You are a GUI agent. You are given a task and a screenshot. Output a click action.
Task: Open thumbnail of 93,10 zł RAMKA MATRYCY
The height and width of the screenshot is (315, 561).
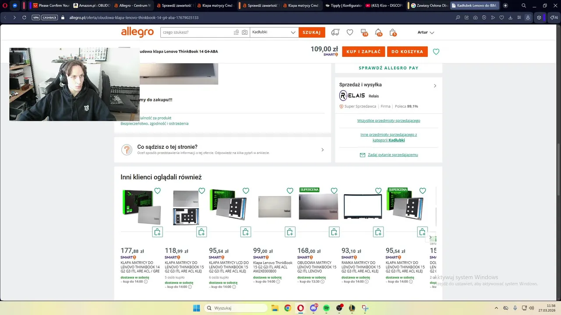362,206
